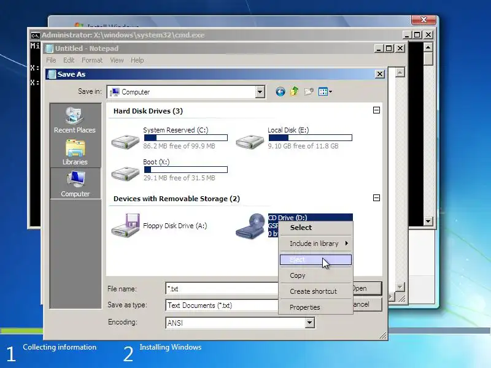
Task: Collapse Devices with Removable Storage group
Action: coord(376,197)
